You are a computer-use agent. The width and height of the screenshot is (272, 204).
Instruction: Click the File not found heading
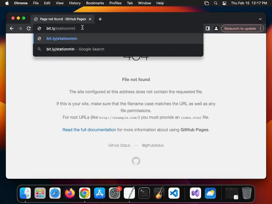click(x=136, y=80)
